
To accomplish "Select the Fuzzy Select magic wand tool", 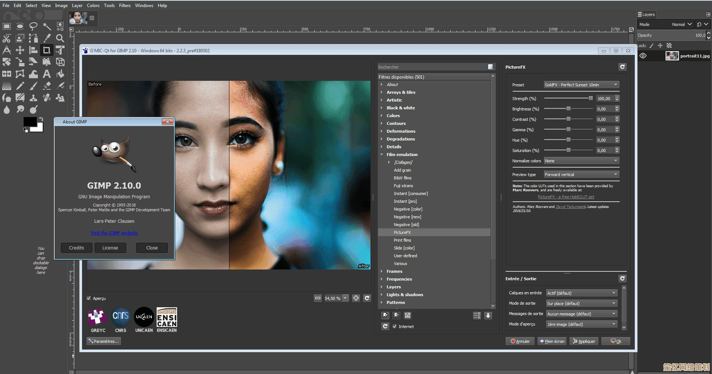I will (x=47, y=26).
